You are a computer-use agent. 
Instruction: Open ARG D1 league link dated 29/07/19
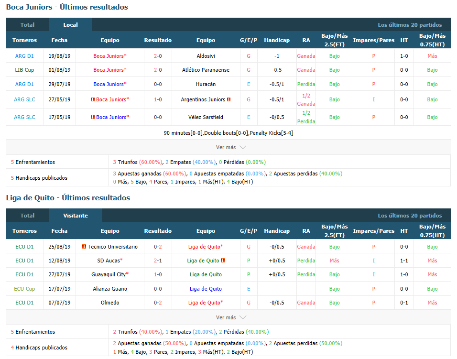pyautogui.click(x=24, y=84)
